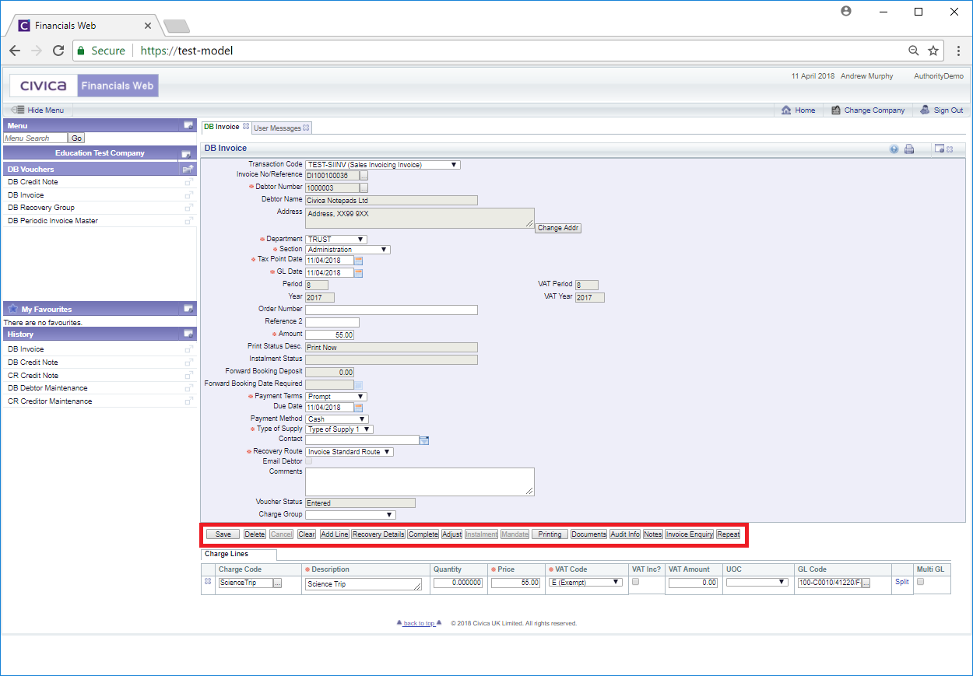Open the Due Date calendar icon
Screen dimensions: 973x676
(359, 408)
